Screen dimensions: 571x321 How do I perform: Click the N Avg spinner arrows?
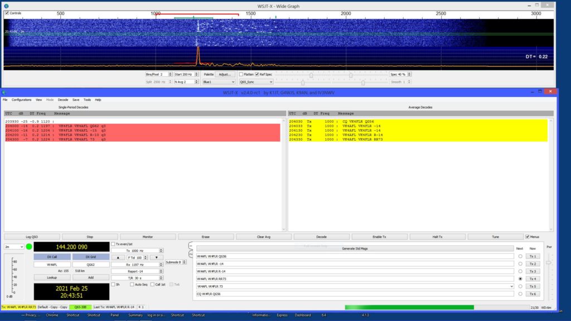pos(197,82)
